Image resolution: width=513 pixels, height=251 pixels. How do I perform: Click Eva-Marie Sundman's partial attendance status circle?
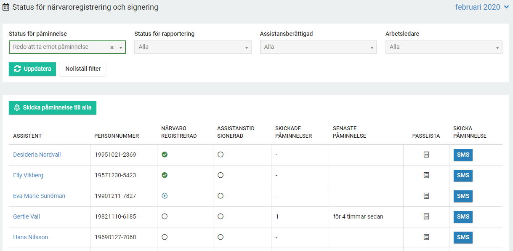click(165, 196)
